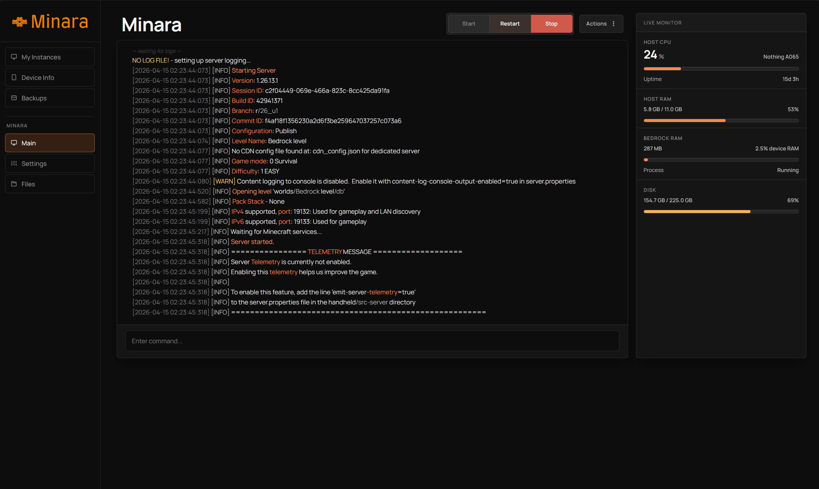Viewport: 819px width, 489px height.
Task: Click the Build ID 42941371 log line
Action: tap(208, 101)
